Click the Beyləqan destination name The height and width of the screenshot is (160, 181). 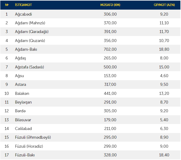pos(23,102)
